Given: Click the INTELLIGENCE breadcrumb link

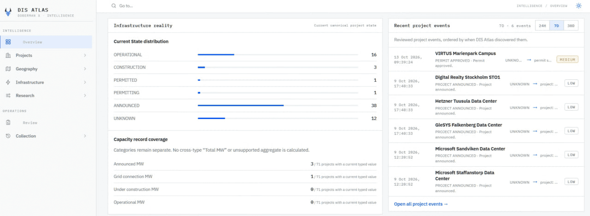Looking at the screenshot, I should click(530, 6).
